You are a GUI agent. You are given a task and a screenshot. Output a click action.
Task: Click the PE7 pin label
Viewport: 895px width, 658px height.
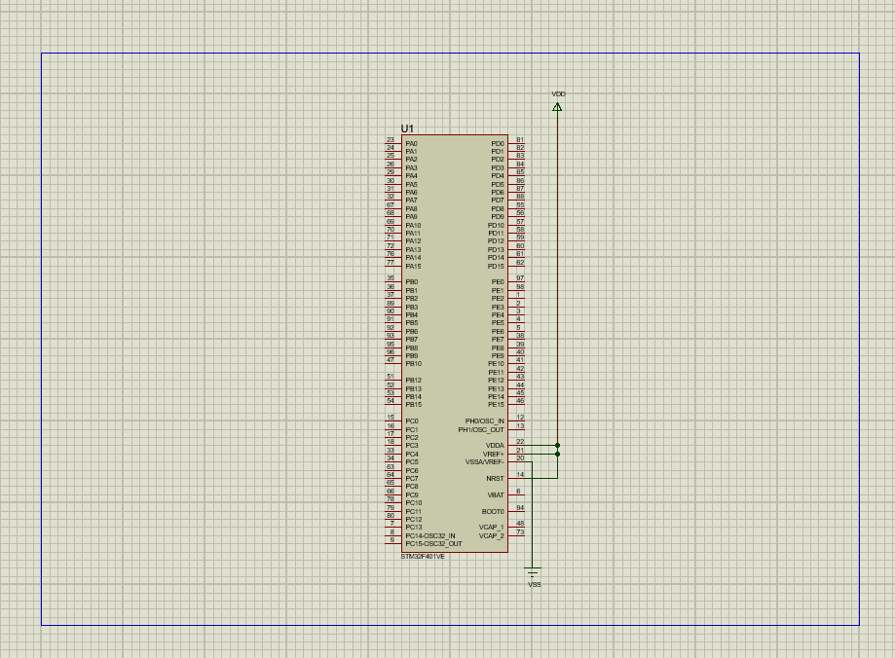(498, 340)
